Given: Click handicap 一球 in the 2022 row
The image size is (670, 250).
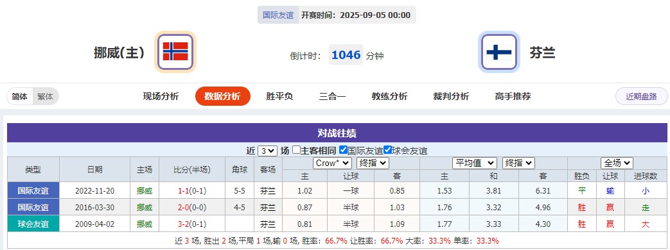Looking at the screenshot, I should tap(351, 190).
